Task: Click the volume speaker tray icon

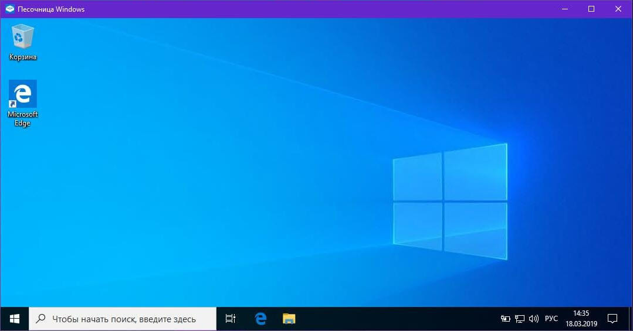Action: click(x=534, y=319)
